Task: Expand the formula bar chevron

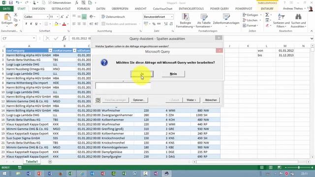Action: click(x=312, y=38)
